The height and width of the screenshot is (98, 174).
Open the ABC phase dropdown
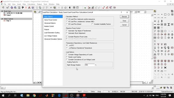(145, 12)
